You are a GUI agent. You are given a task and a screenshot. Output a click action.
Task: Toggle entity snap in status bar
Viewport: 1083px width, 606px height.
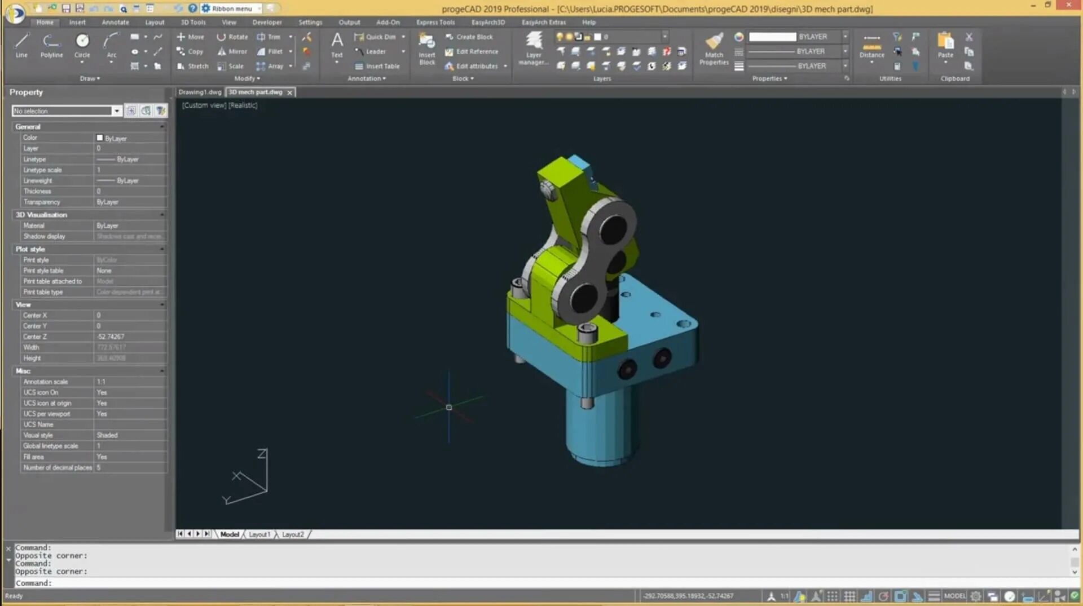900,596
